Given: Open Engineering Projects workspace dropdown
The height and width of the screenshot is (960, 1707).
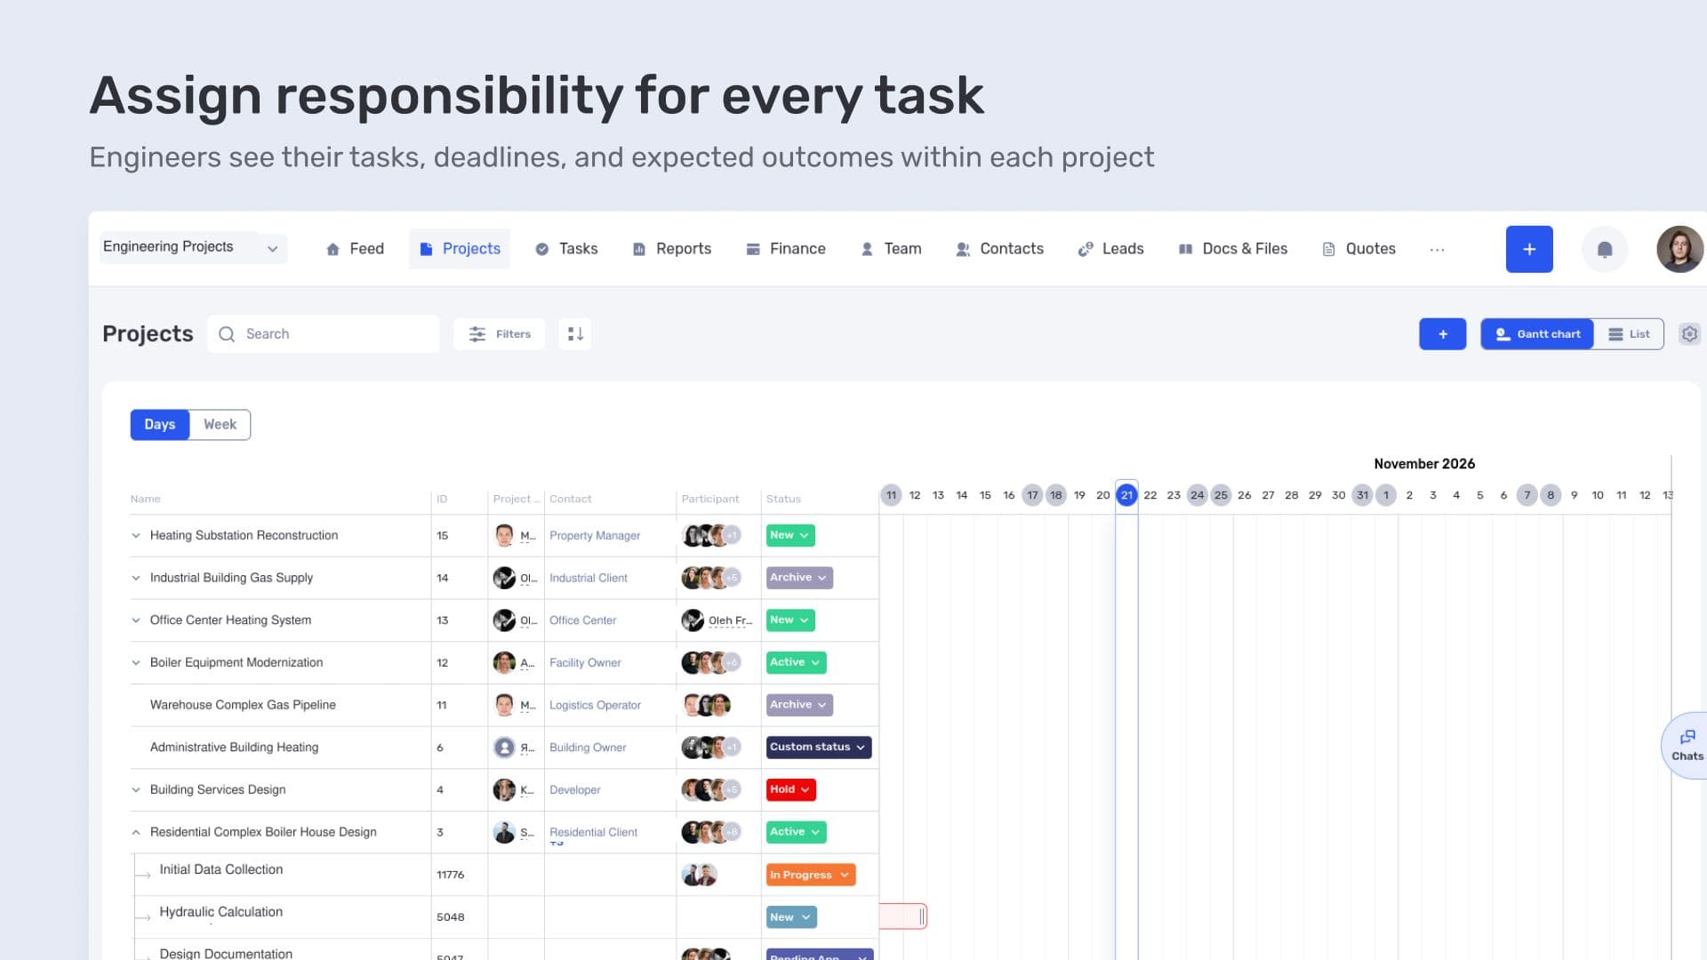Looking at the screenshot, I should (192, 248).
